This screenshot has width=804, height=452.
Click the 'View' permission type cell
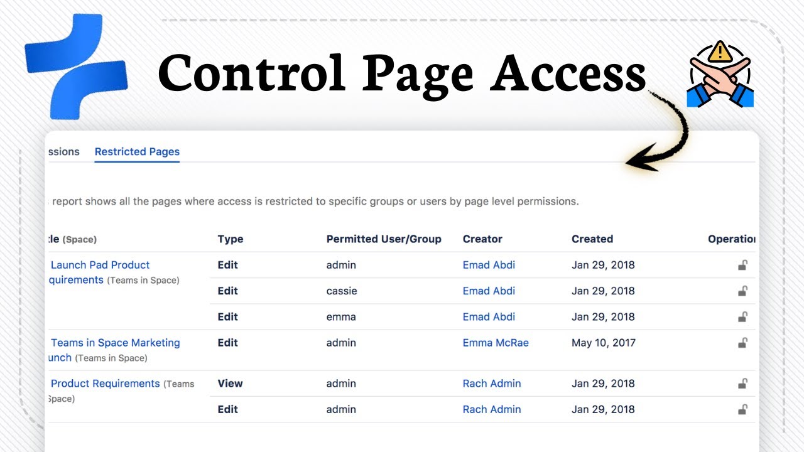tap(230, 384)
